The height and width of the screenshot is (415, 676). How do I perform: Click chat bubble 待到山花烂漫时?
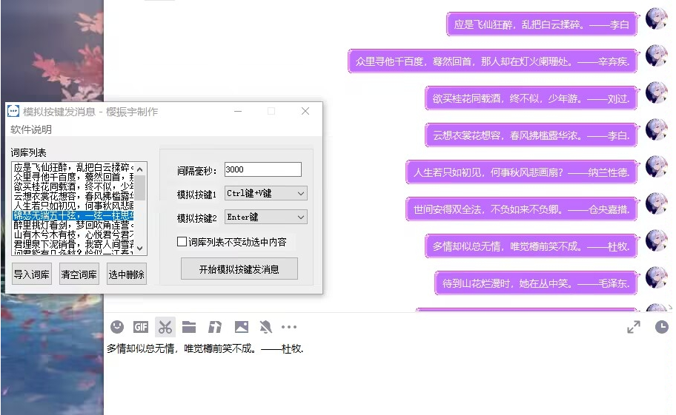[536, 283]
